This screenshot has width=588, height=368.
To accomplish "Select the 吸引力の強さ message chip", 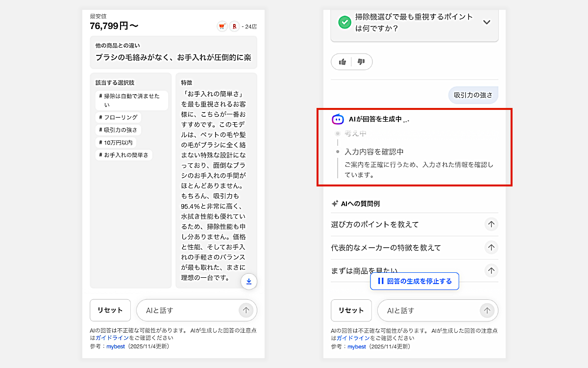I will (x=473, y=95).
